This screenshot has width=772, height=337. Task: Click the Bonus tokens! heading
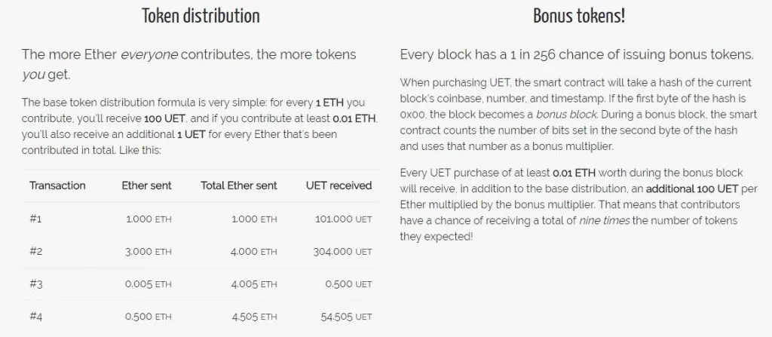[x=578, y=16]
